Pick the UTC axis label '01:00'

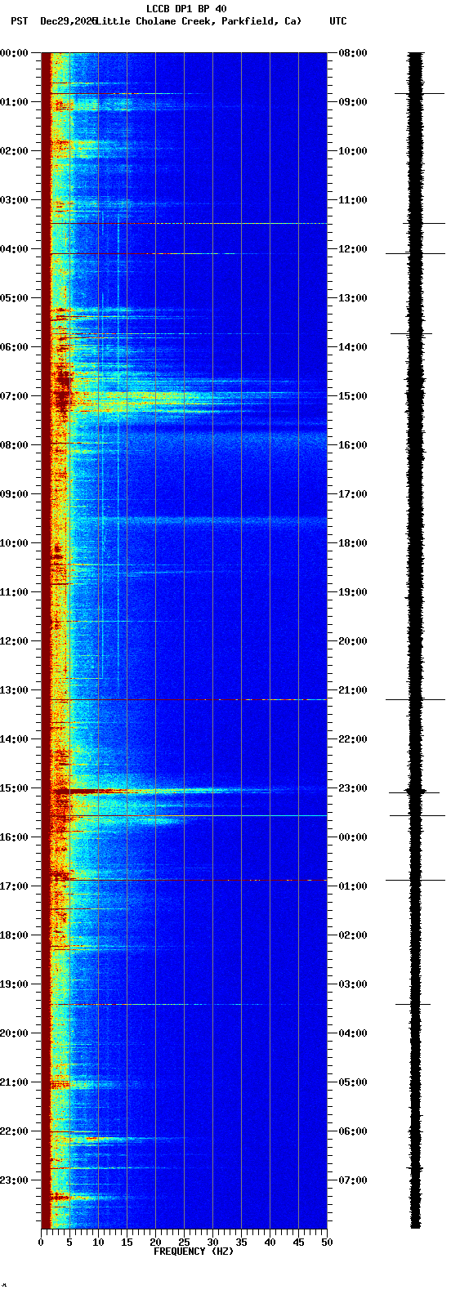click(x=353, y=886)
